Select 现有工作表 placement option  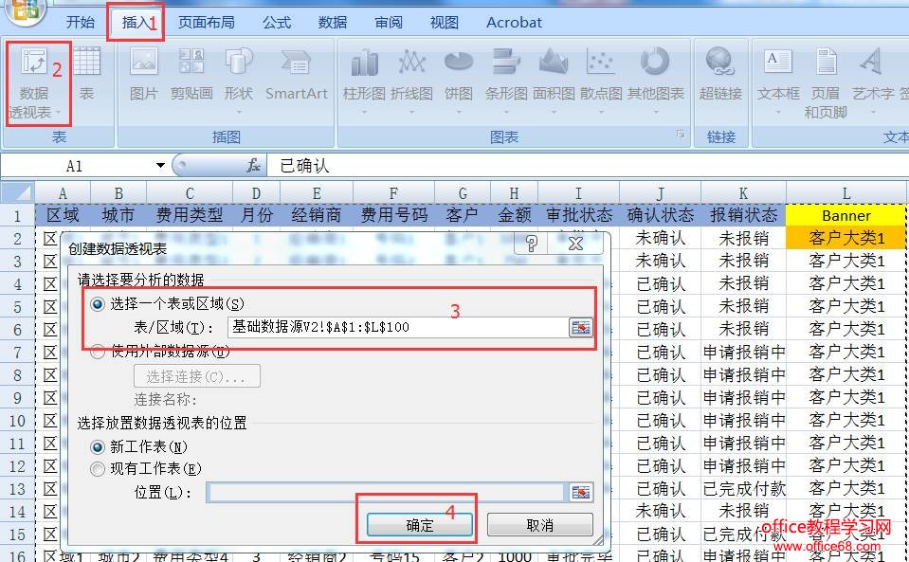[x=99, y=467]
